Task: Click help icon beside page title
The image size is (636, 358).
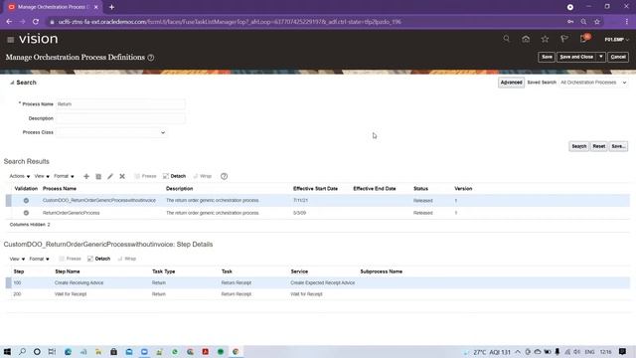Action: (151, 58)
